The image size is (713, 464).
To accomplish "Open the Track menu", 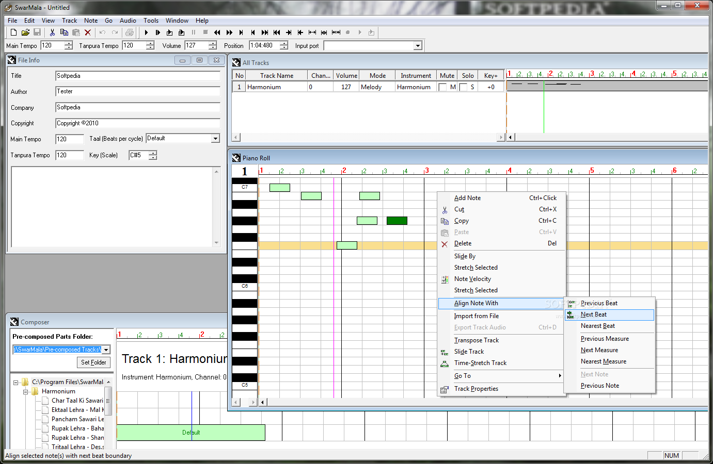I will [69, 21].
